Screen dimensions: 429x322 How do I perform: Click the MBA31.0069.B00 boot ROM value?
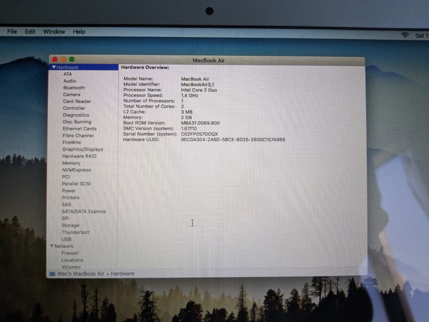pyautogui.click(x=200, y=123)
